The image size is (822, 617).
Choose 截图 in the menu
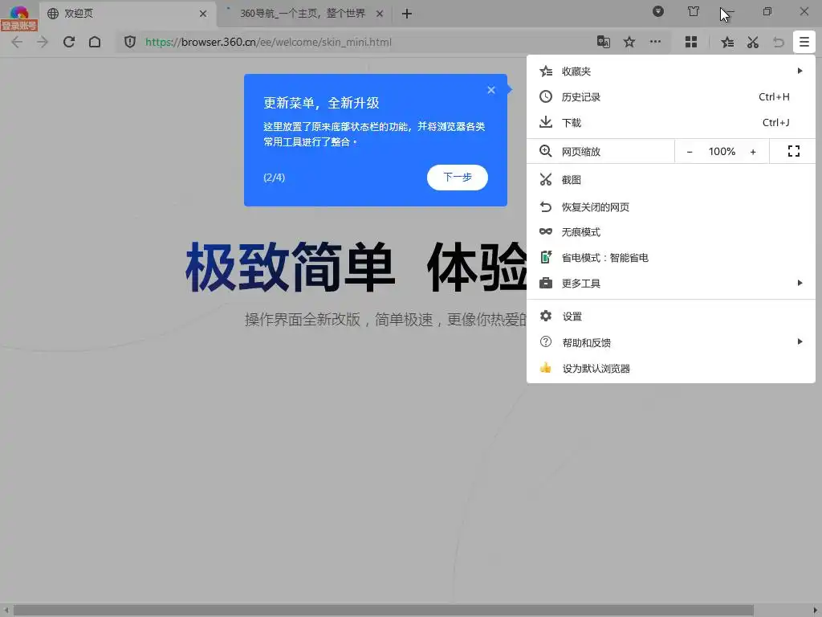(670, 179)
